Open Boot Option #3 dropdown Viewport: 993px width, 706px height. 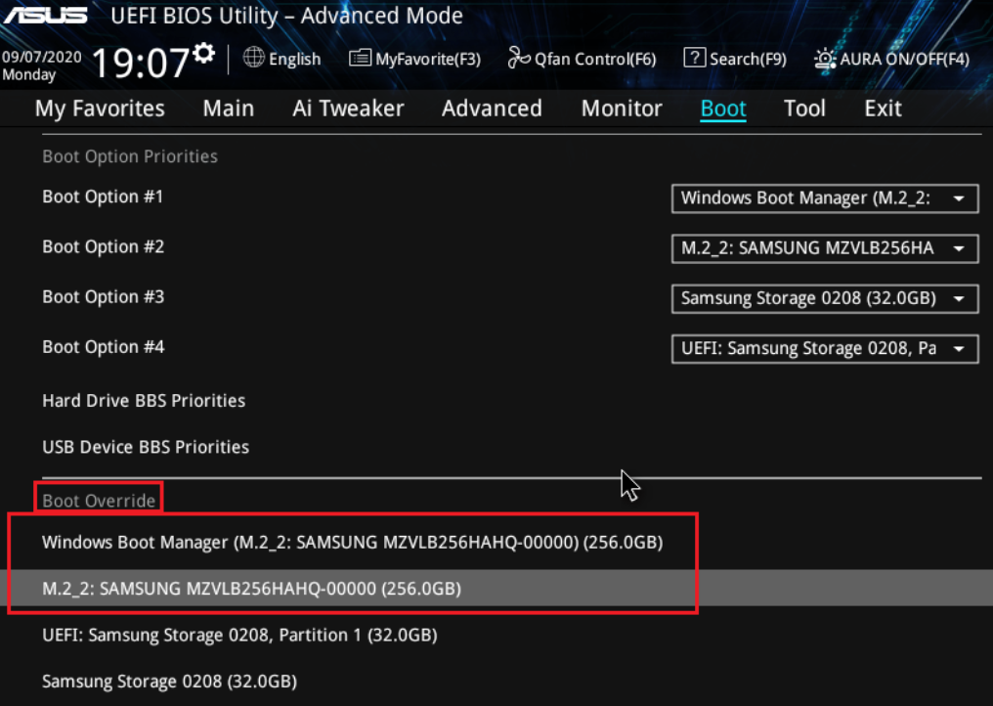(x=825, y=298)
